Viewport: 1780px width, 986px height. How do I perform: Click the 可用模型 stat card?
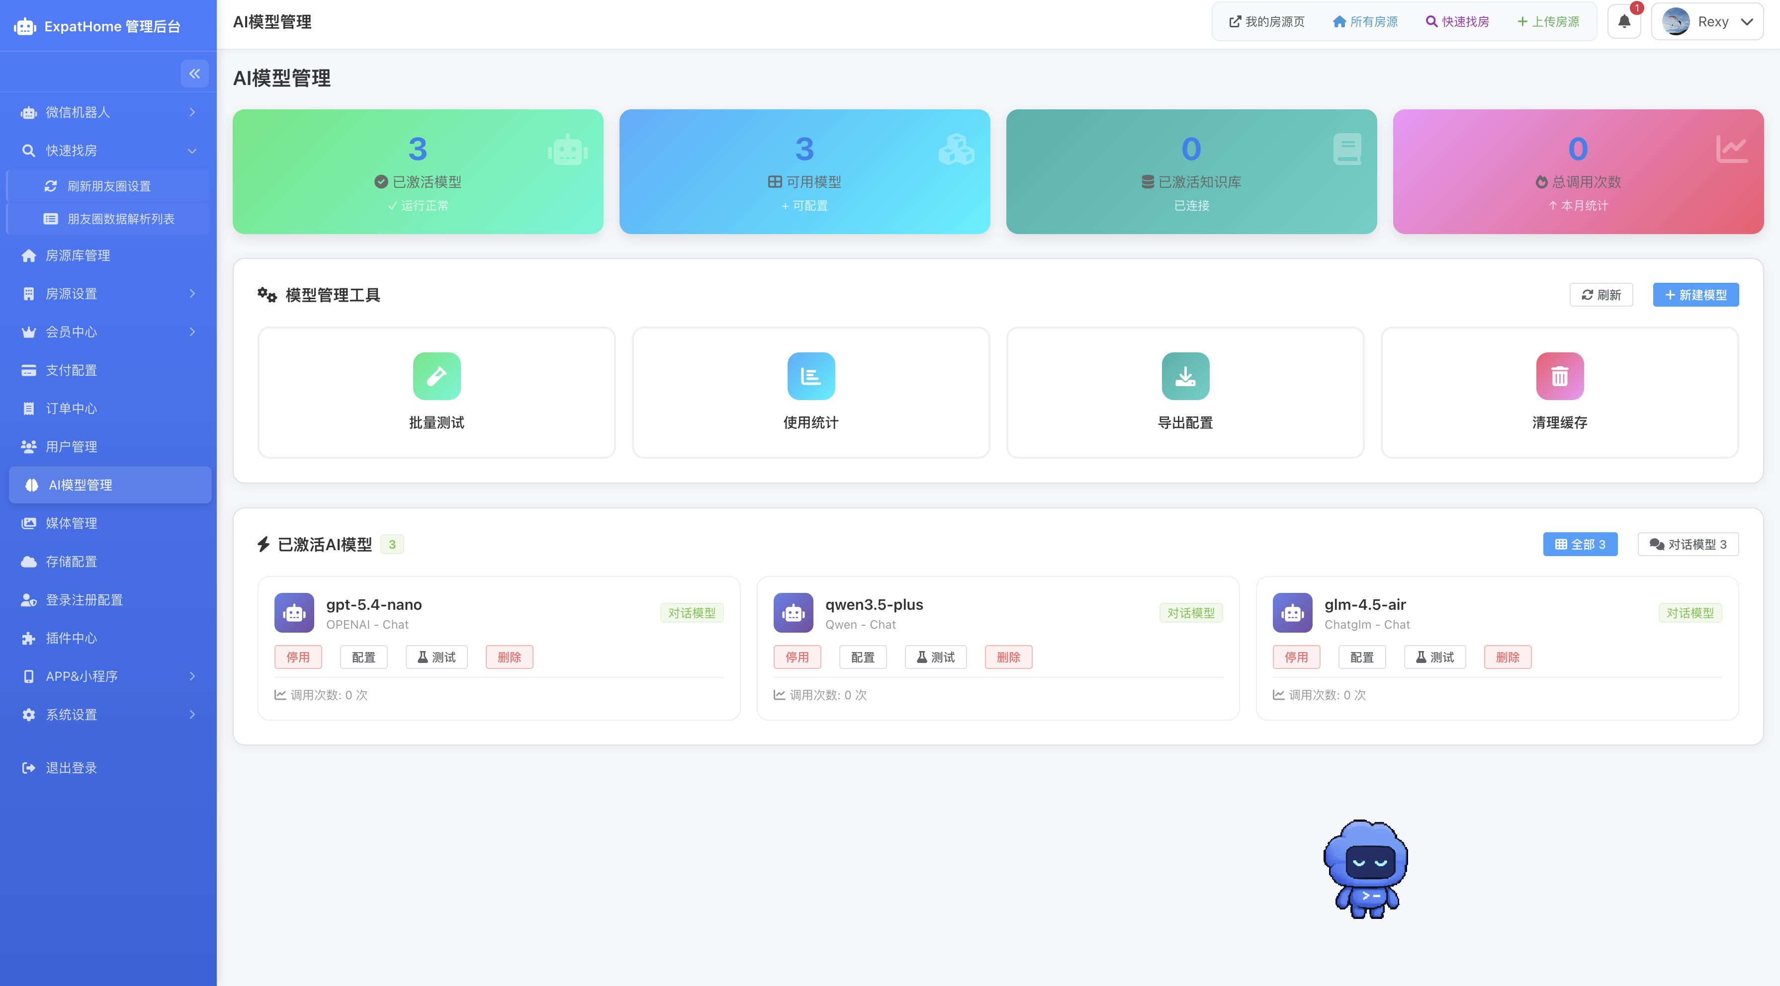(x=804, y=171)
